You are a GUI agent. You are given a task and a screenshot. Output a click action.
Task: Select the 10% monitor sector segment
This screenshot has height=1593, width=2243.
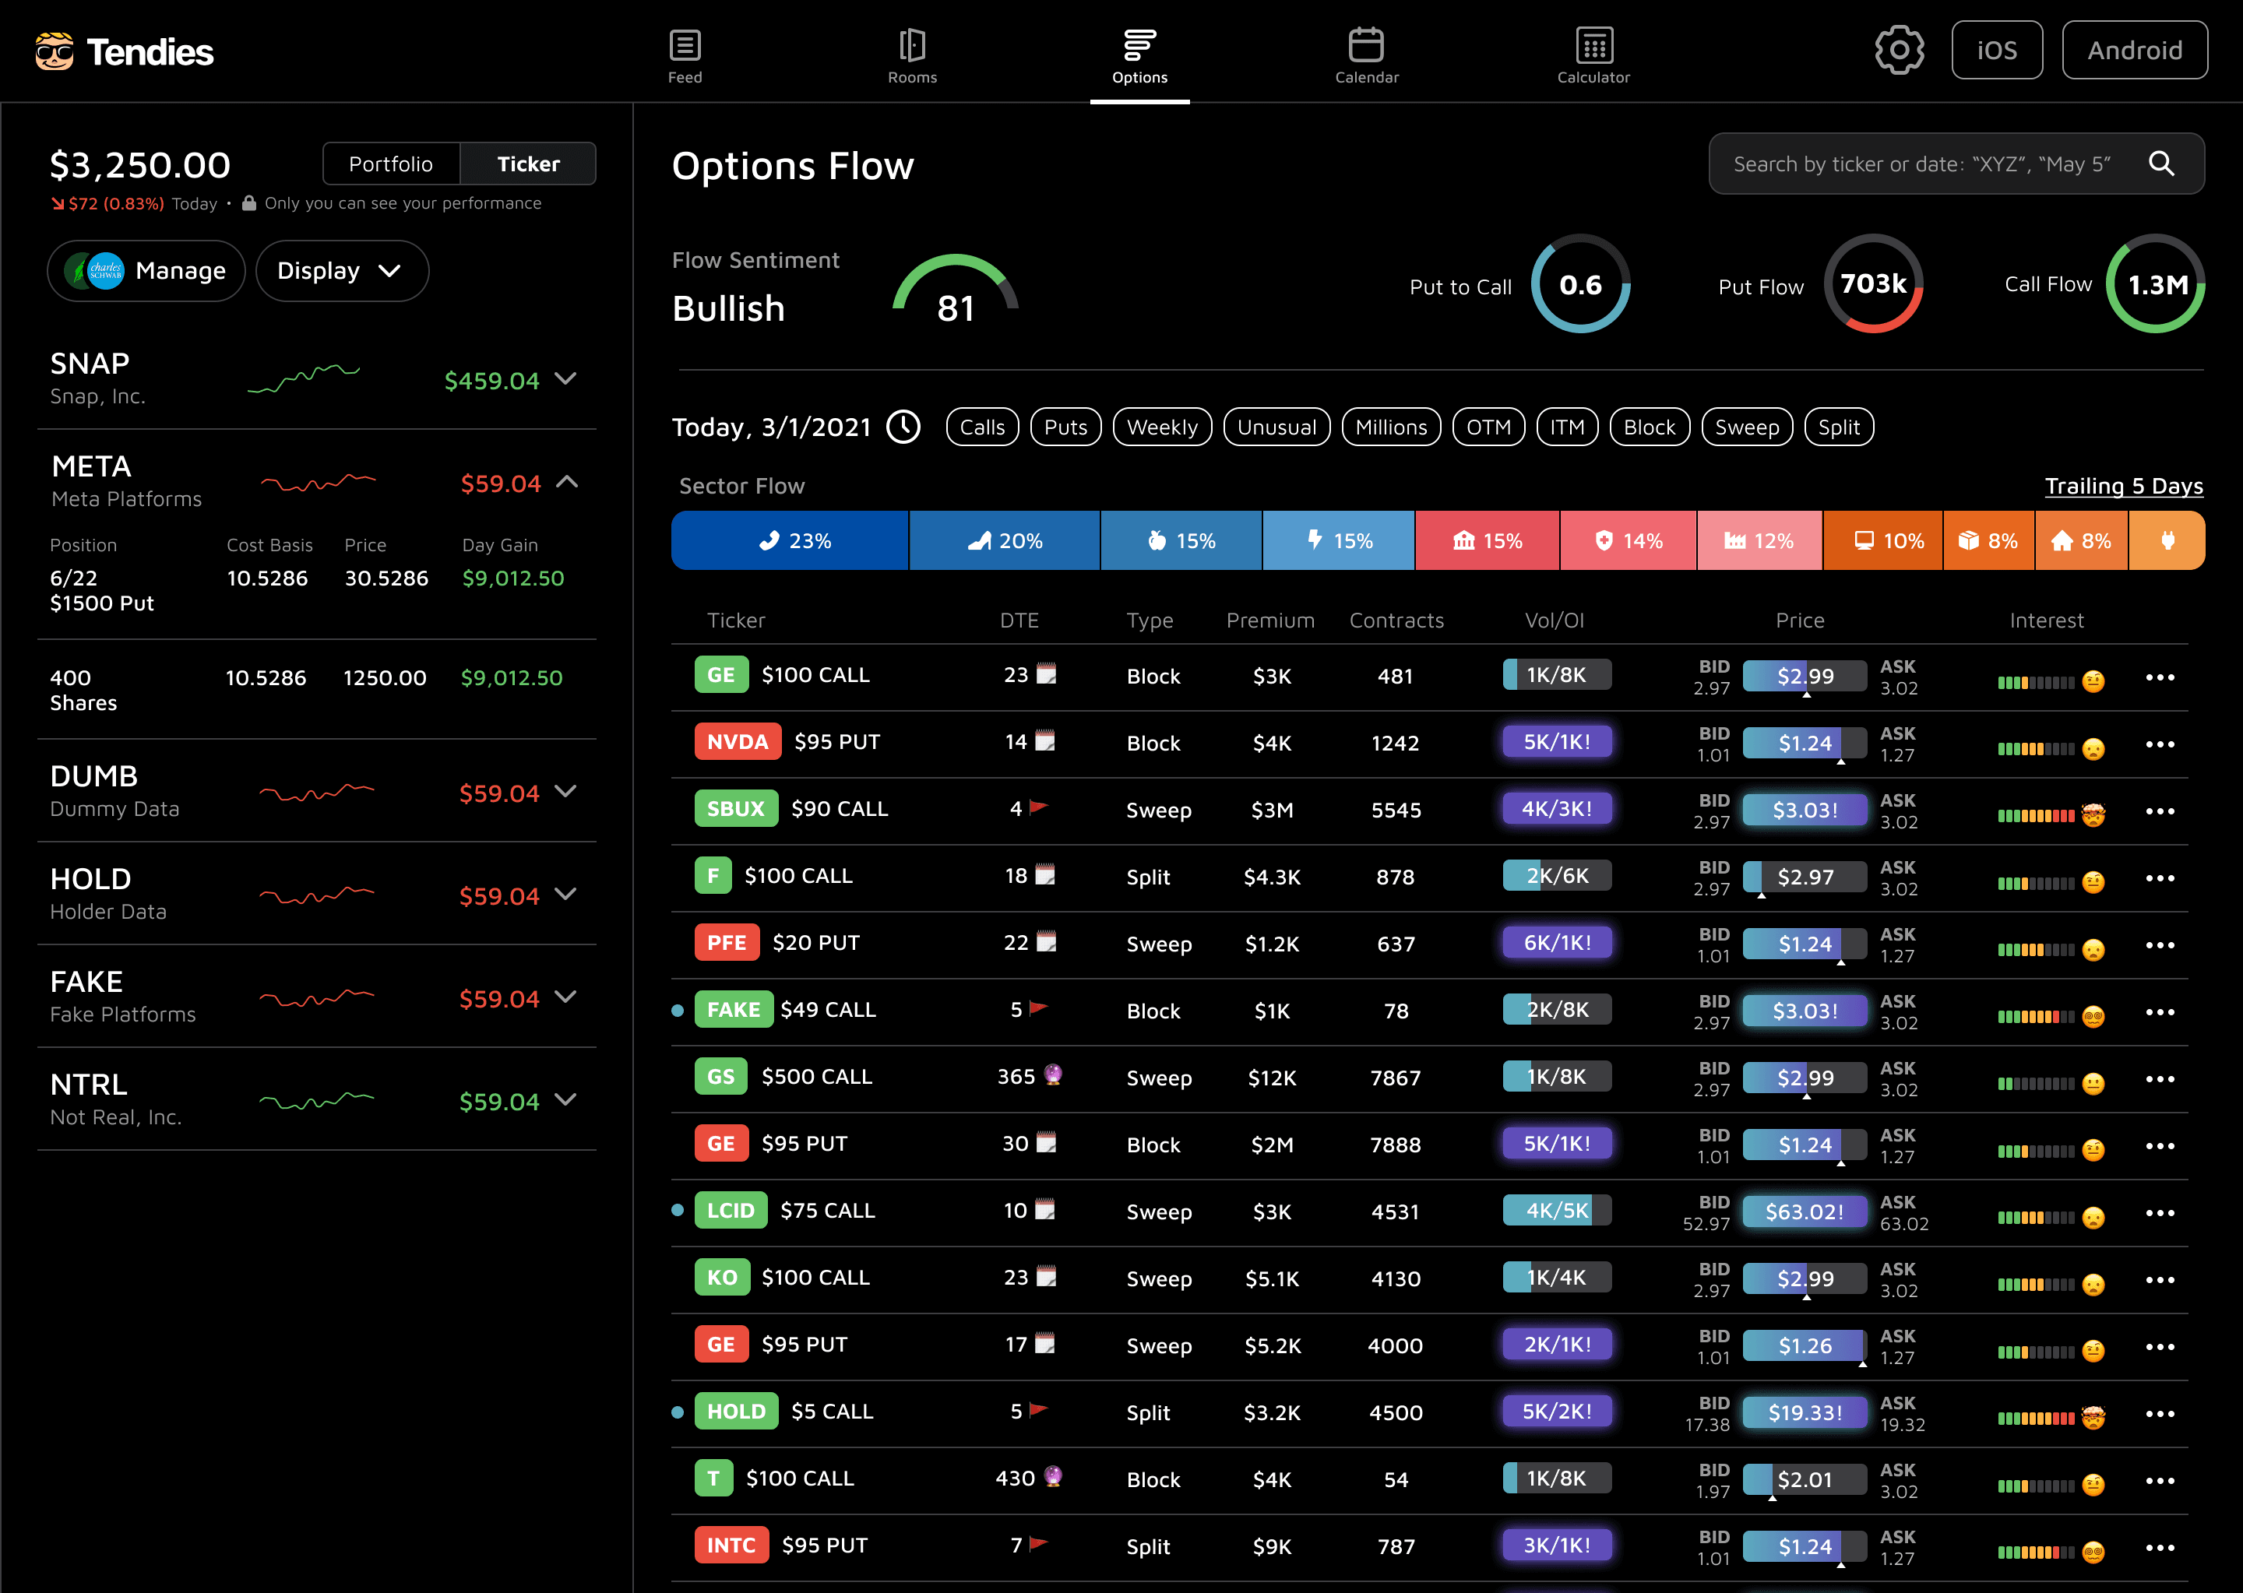click(x=1883, y=540)
